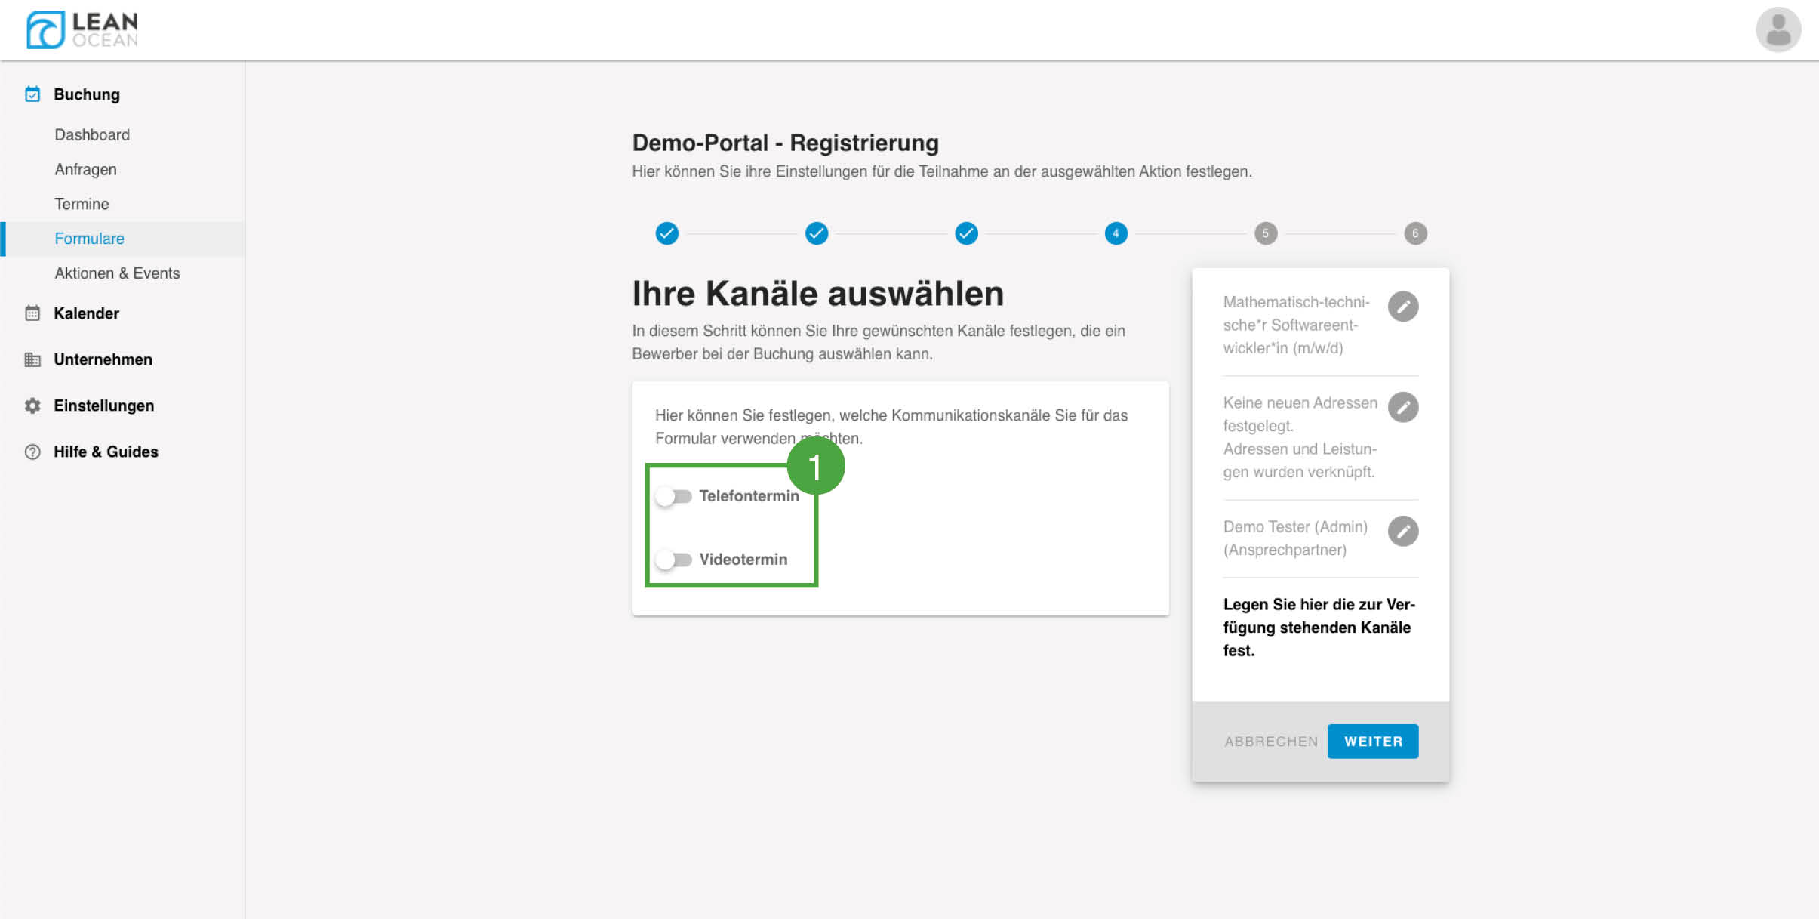Expand the Einstellungen sidebar section
This screenshot has height=919, width=1819.
click(103, 406)
